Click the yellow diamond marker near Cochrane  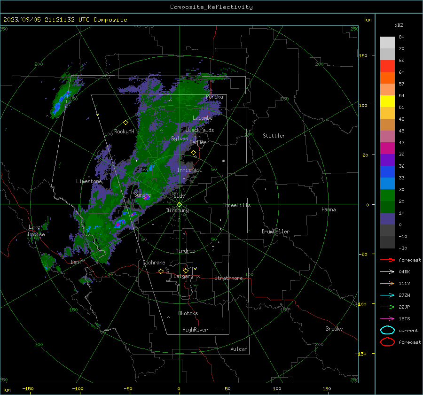[x=161, y=271]
